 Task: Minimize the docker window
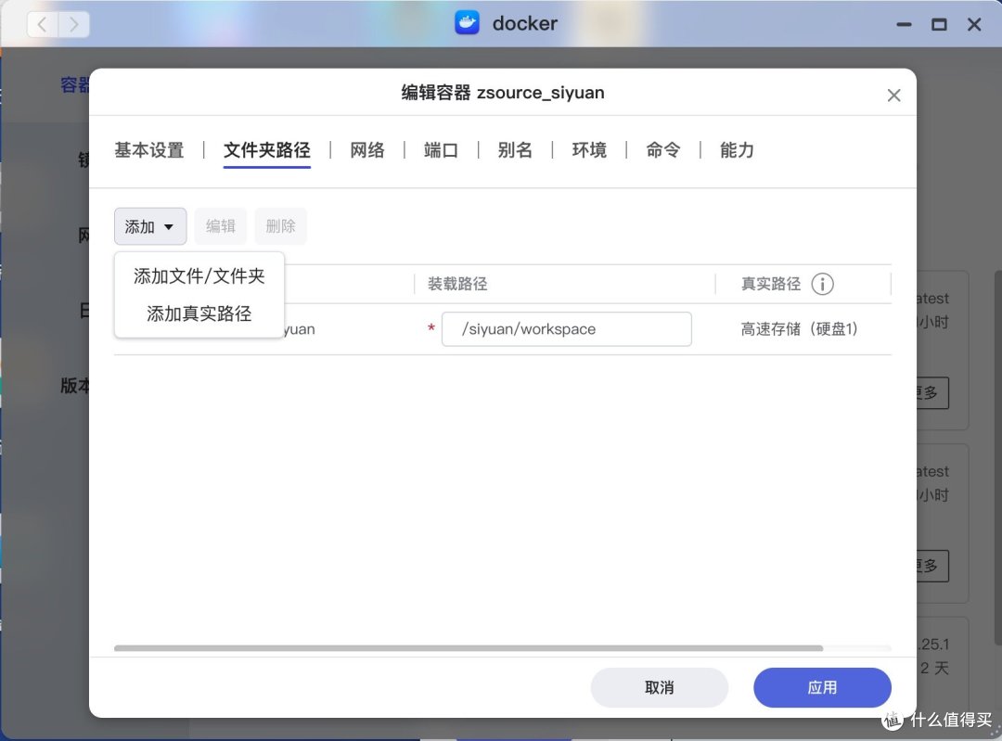point(904,25)
